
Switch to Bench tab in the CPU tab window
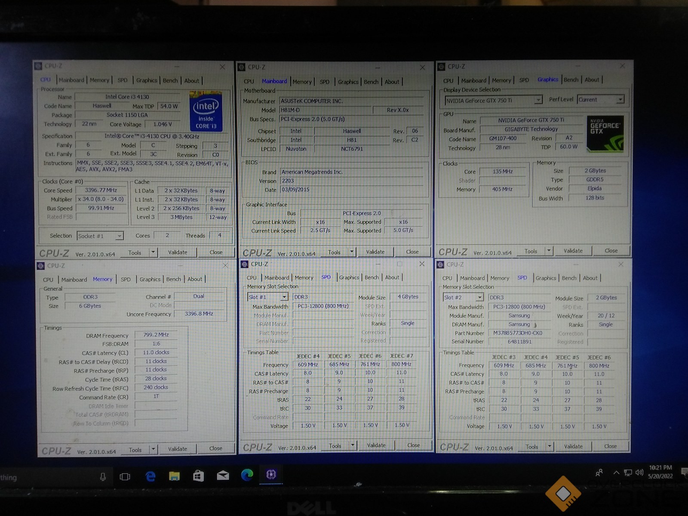click(x=170, y=80)
